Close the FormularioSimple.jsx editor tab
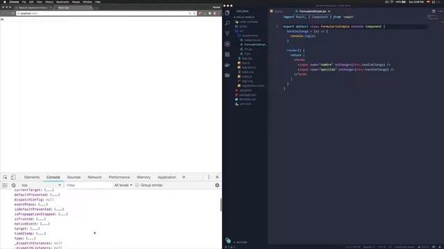Image resolution: width=444 pixels, height=249 pixels. click(329, 11)
